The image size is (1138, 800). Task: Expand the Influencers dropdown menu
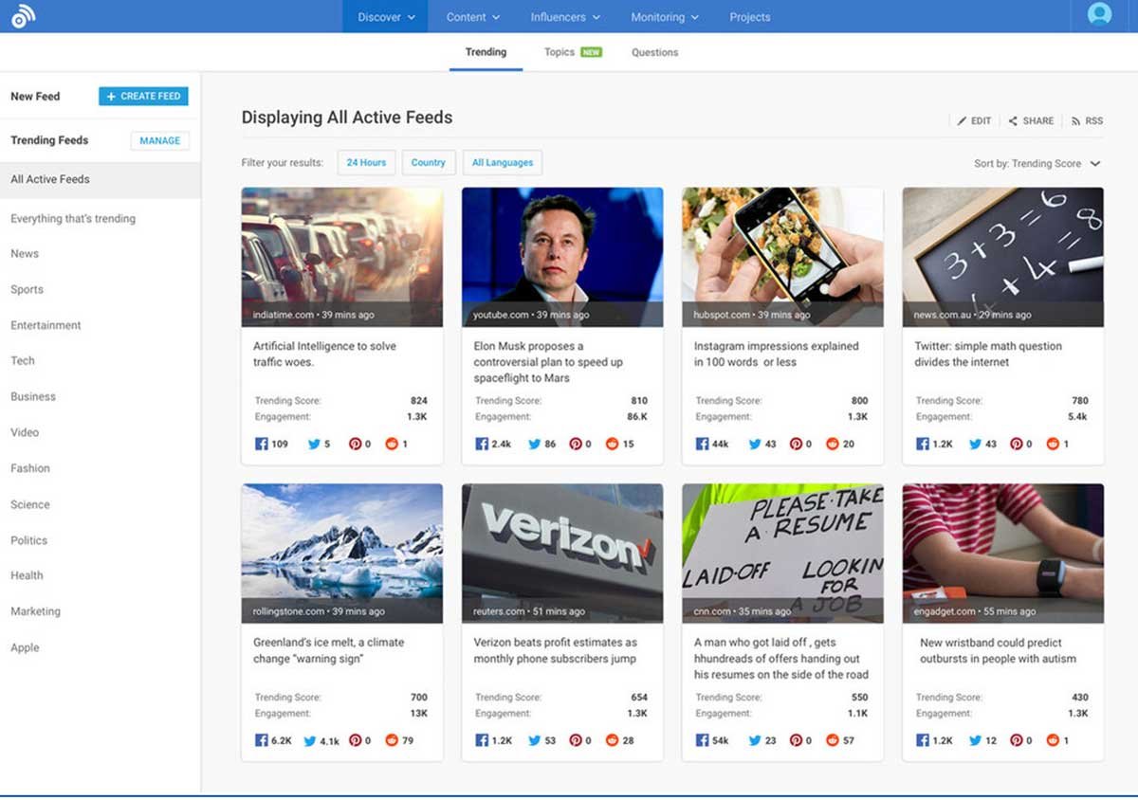tap(565, 17)
